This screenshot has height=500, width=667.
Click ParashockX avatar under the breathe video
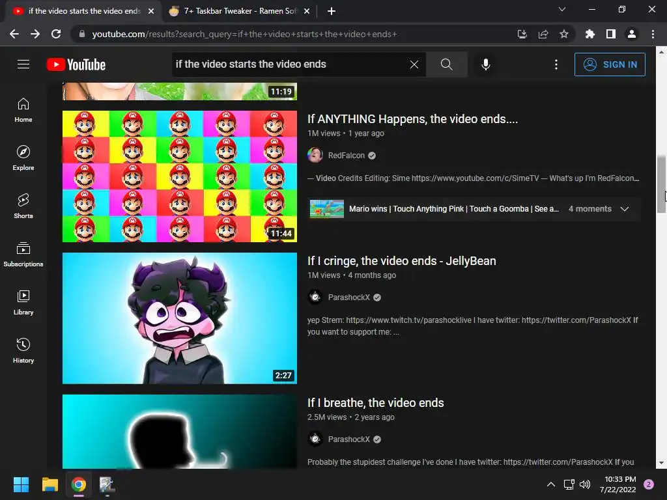click(x=315, y=439)
